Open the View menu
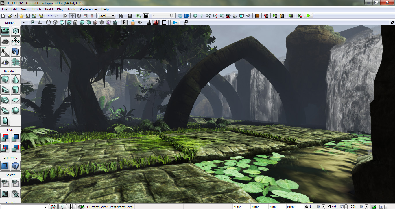Screen dimensions: 395x209 click(x=25, y=9)
